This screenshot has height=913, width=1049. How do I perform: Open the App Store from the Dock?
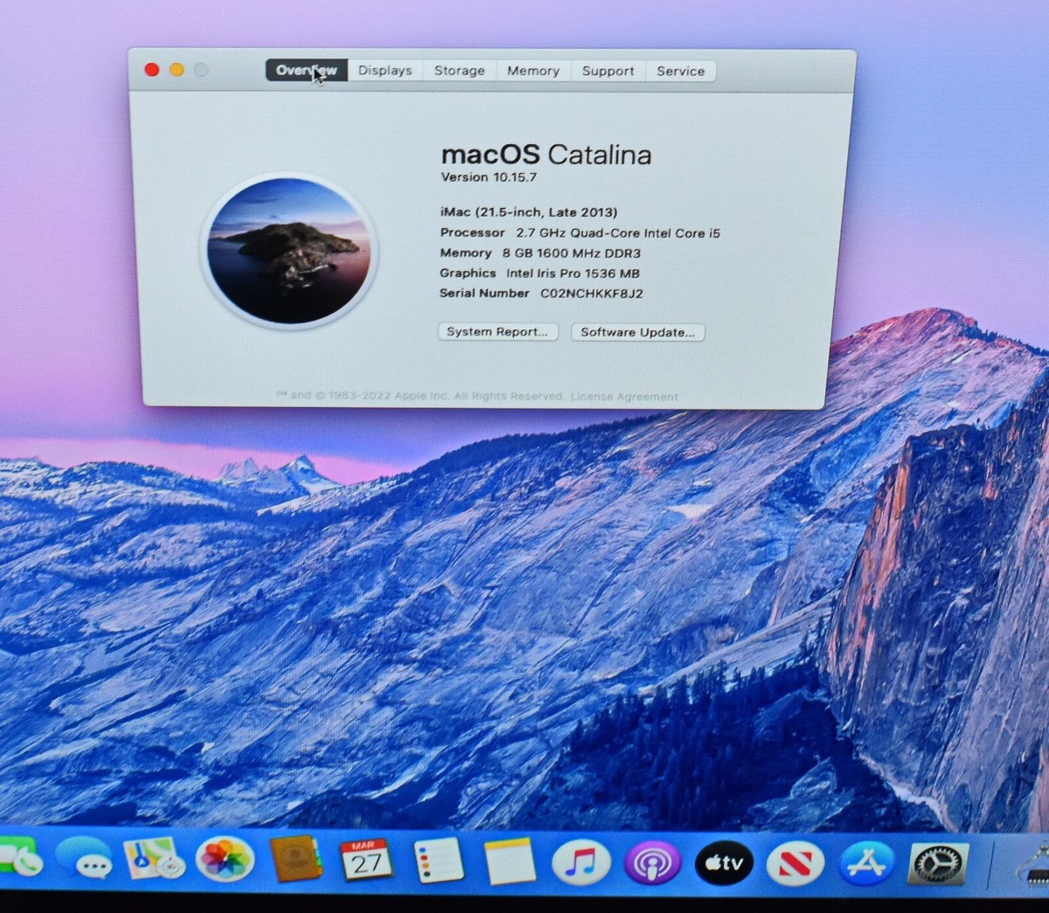click(x=866, y=864)
